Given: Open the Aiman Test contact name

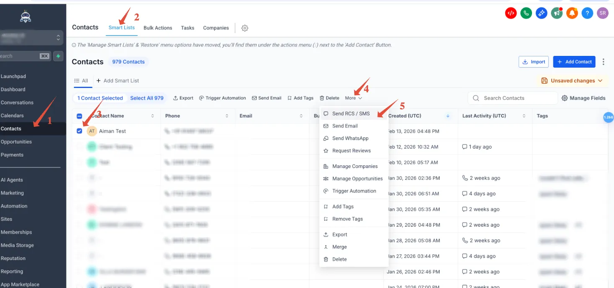Looking at the screenshot, I should point(113,131).
